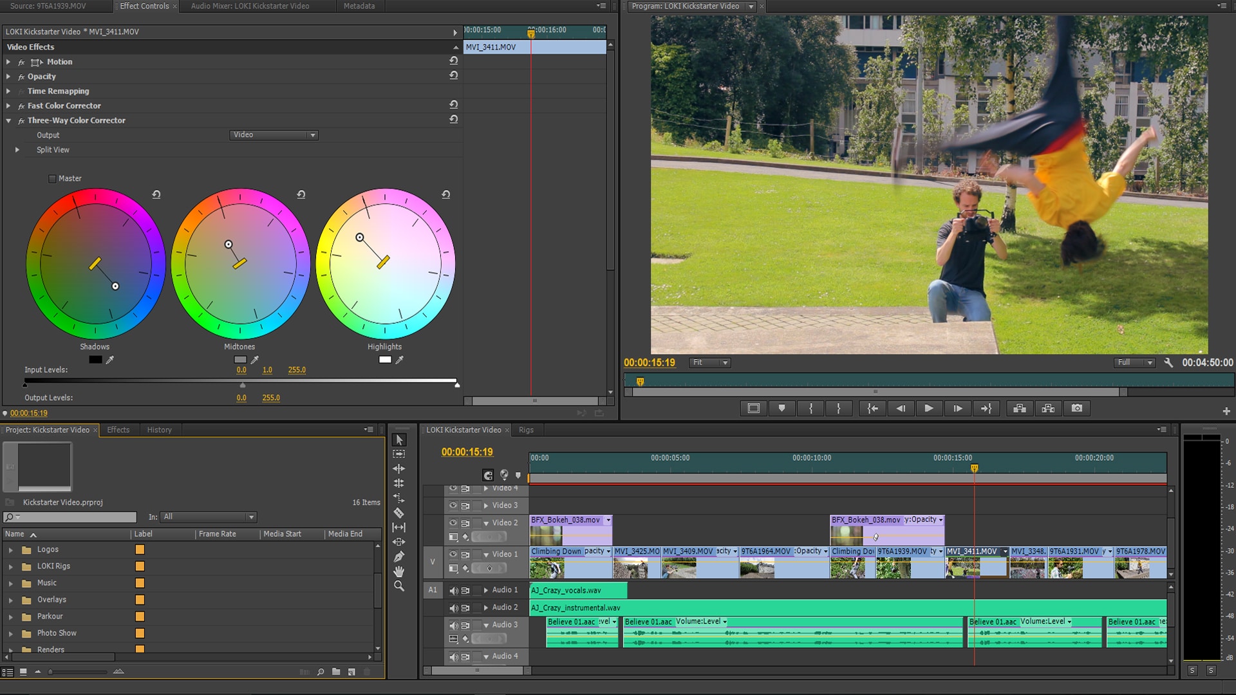The width and height of the screenshot is (1236, 695).
Task: Pick the Highlights eyedropper
Action: [400, 360]
